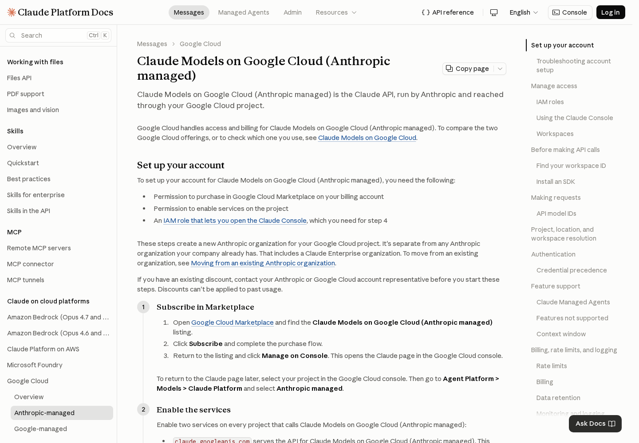Copy page using the Copy page button
639x443 pixels.
[x=468, y=69]
